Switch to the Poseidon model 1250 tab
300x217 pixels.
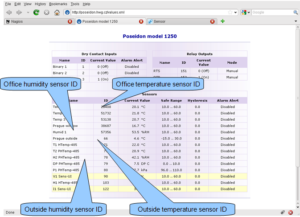[111, 21]
